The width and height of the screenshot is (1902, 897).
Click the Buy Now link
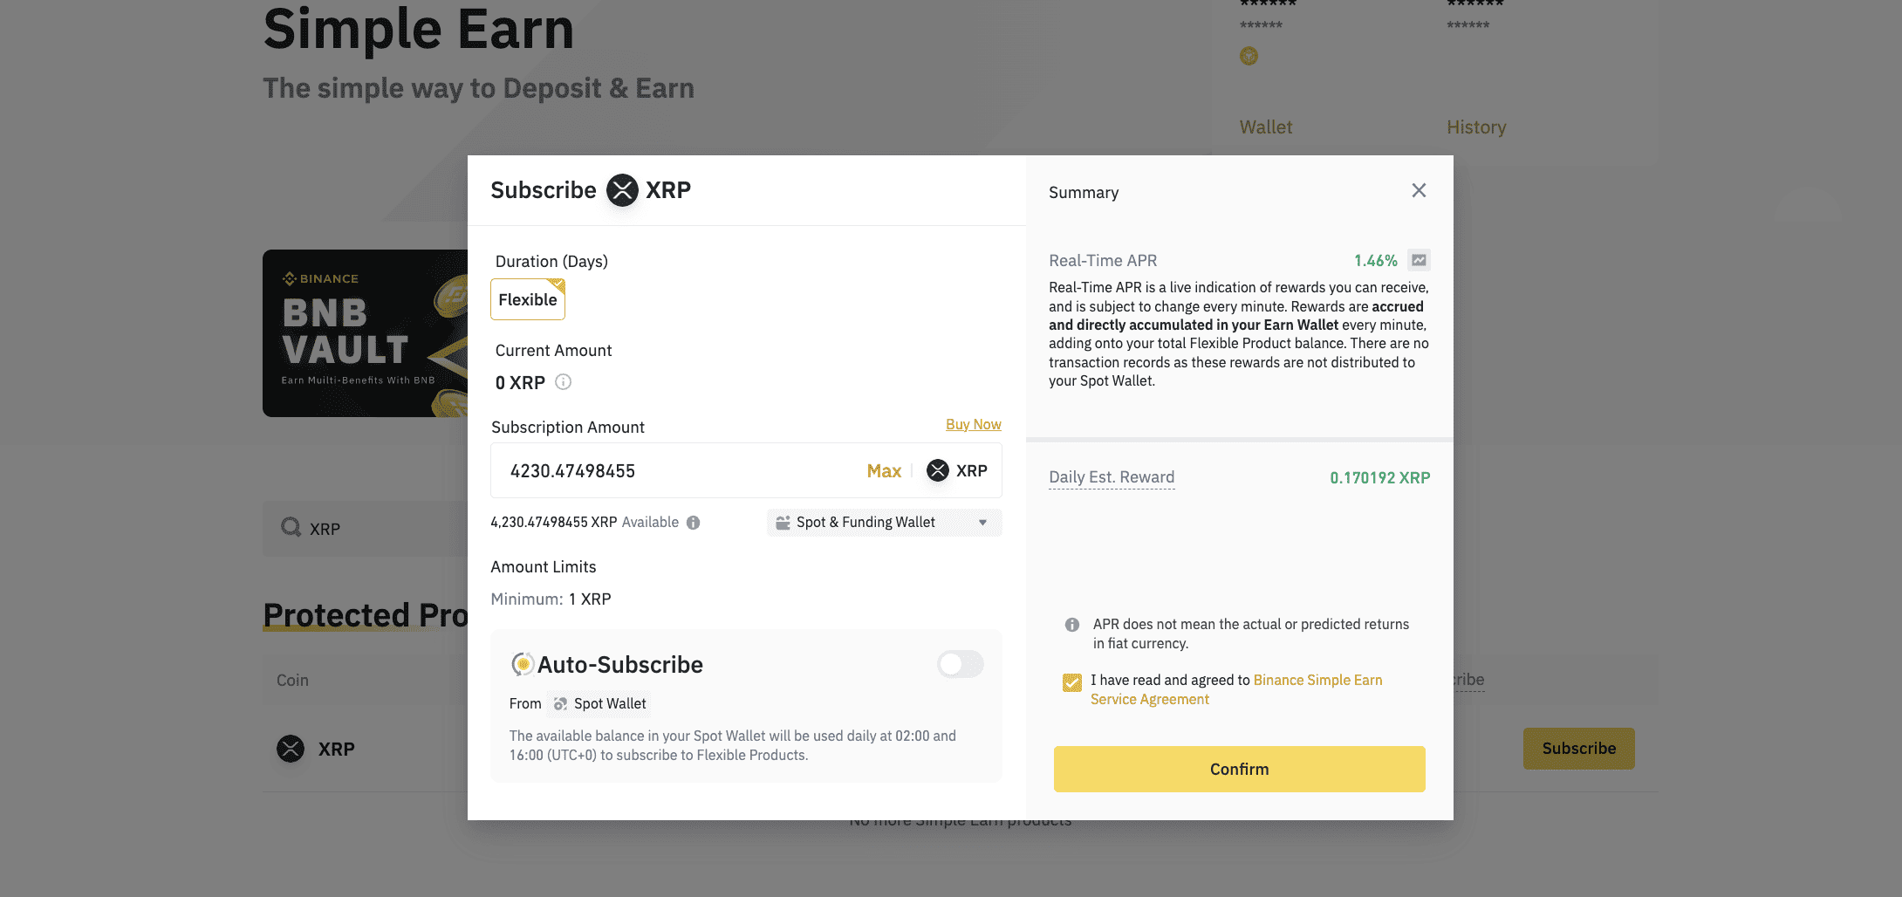(x=973, y=425)
